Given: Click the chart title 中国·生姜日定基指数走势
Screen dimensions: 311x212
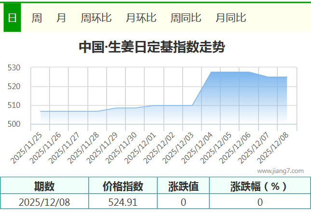Looking at the screenshot, I should [151, 47].
